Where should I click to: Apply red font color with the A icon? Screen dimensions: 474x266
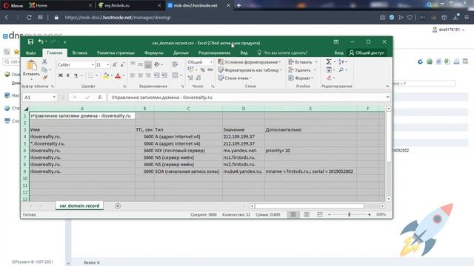point(118,75)
